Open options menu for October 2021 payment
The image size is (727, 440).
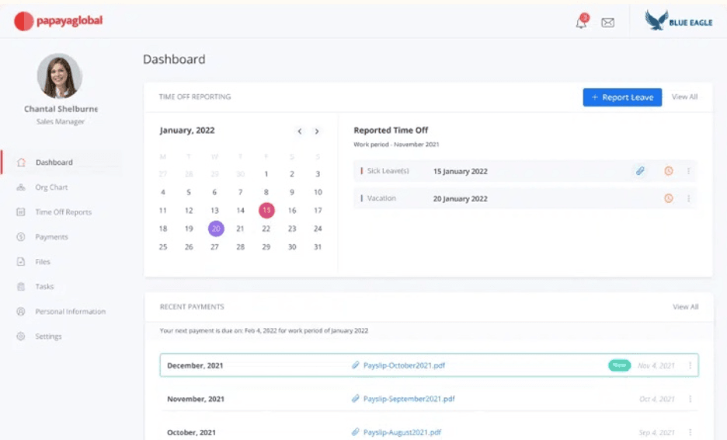click(x=690, y=432)
